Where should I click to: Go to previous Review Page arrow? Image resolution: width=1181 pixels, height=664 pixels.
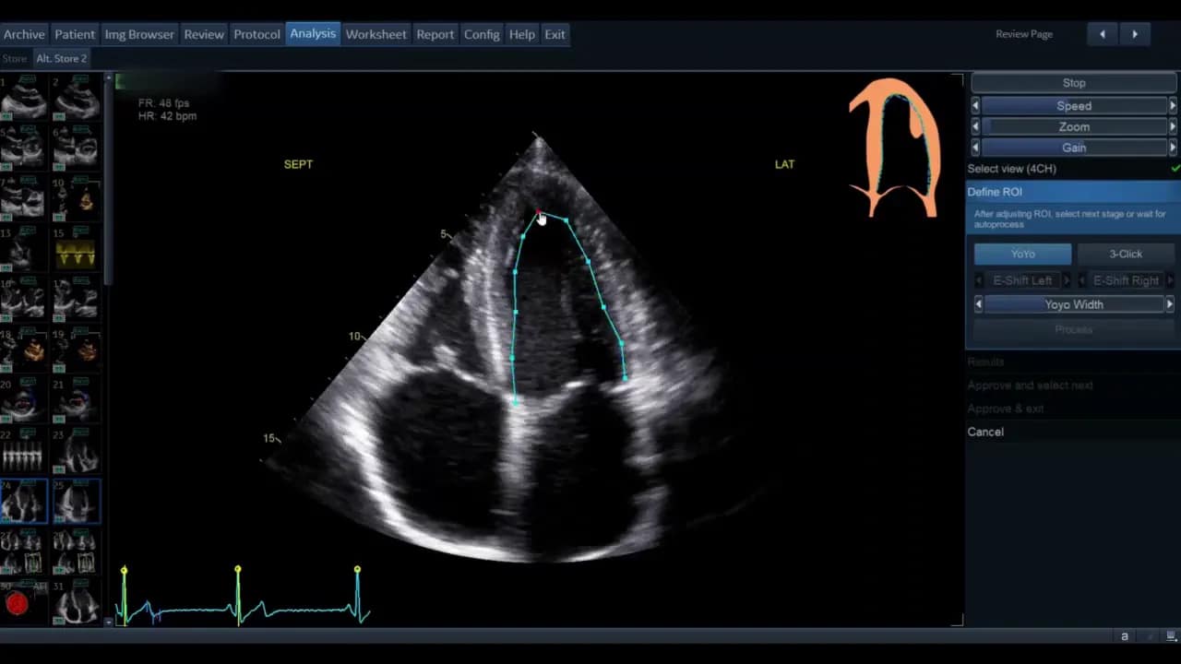[x=1102, y=34]
